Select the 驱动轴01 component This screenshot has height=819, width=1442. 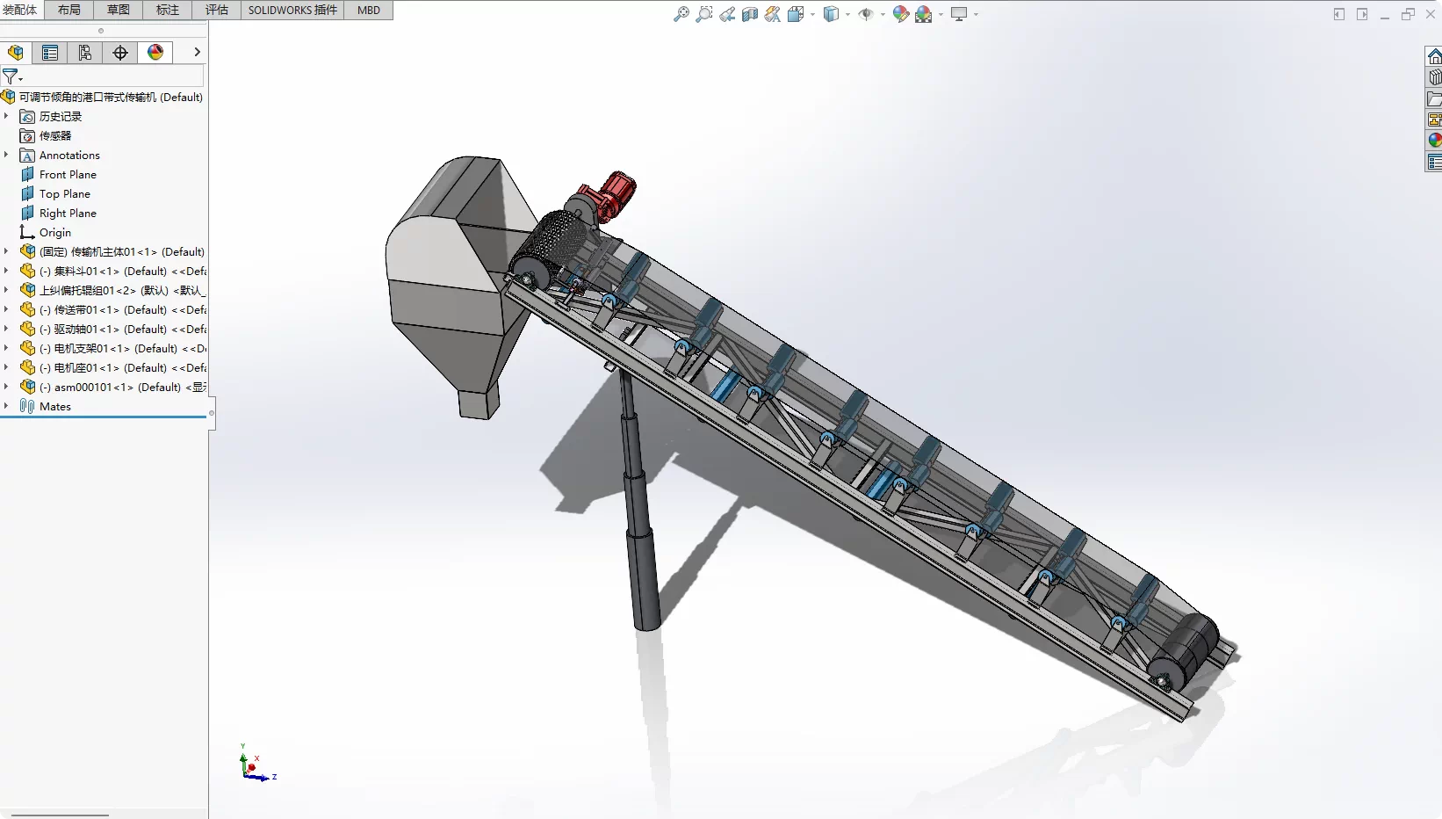click(x=123, y=330)
